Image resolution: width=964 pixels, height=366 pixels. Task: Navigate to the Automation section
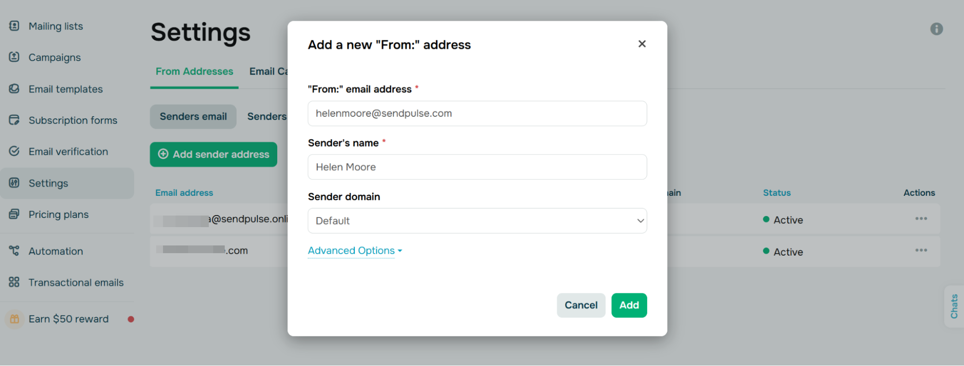tap(55, 251)
